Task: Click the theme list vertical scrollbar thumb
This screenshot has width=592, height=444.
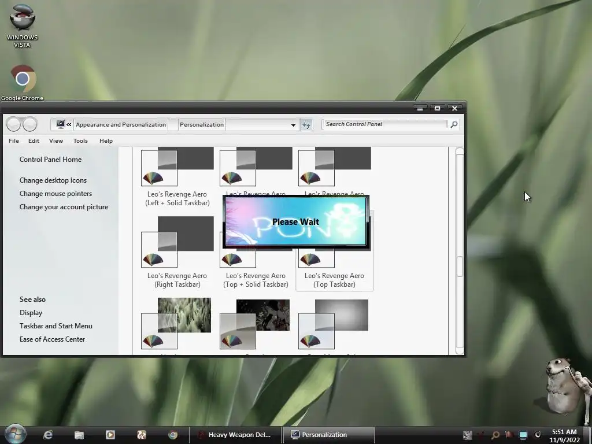Action: coord(460,267)
